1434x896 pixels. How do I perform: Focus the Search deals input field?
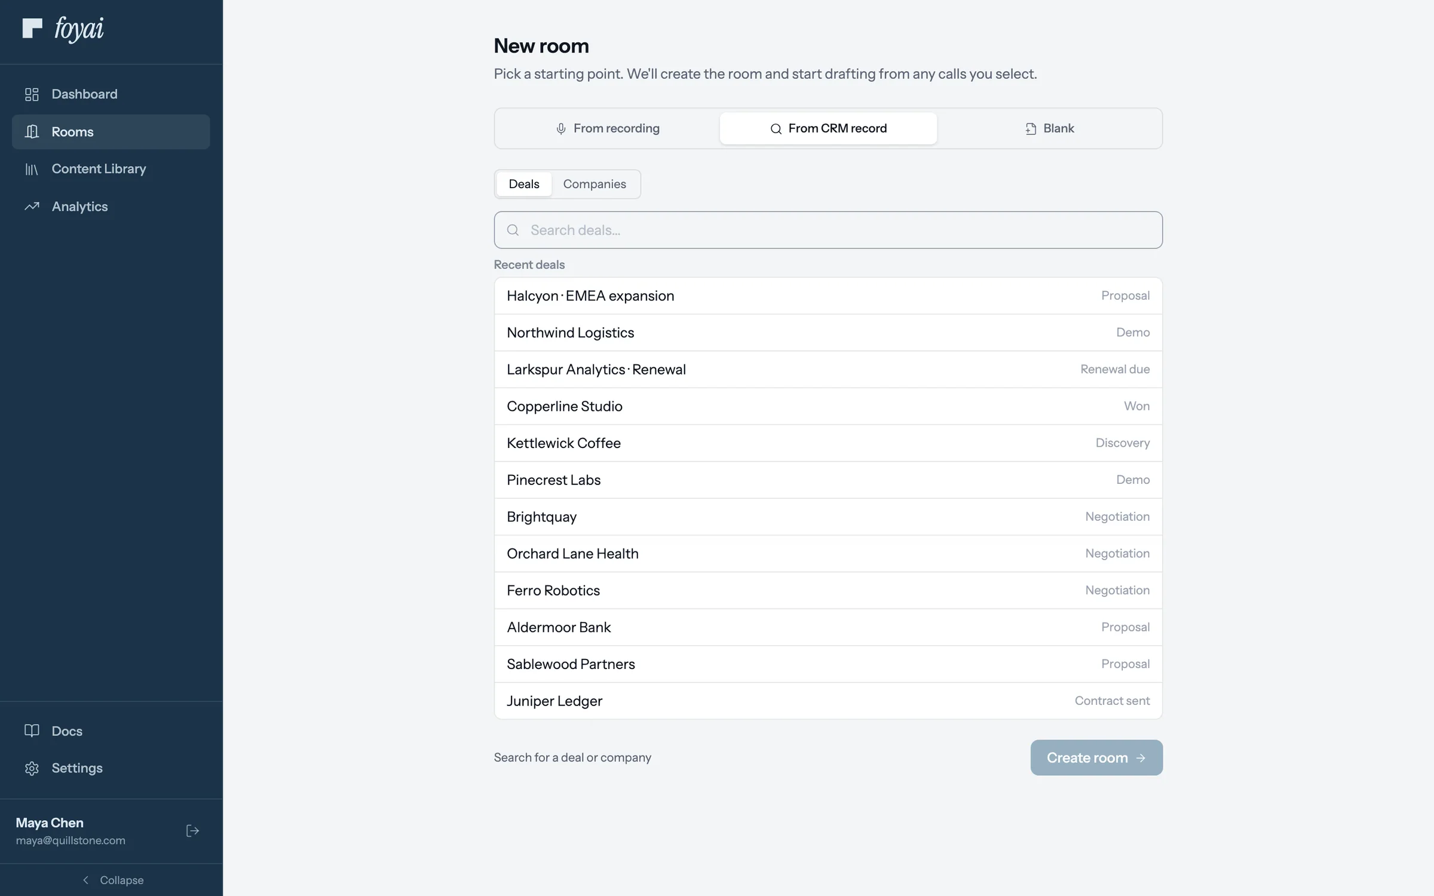pos(828,230)
